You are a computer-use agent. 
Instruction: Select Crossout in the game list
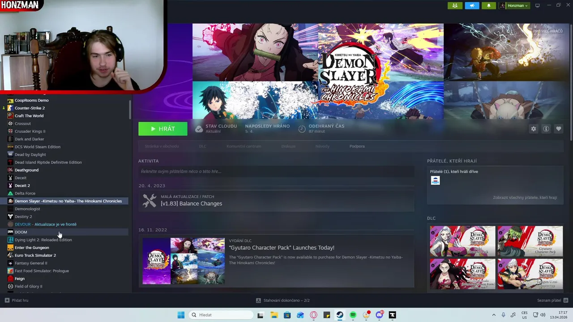(x=23, y=123)
